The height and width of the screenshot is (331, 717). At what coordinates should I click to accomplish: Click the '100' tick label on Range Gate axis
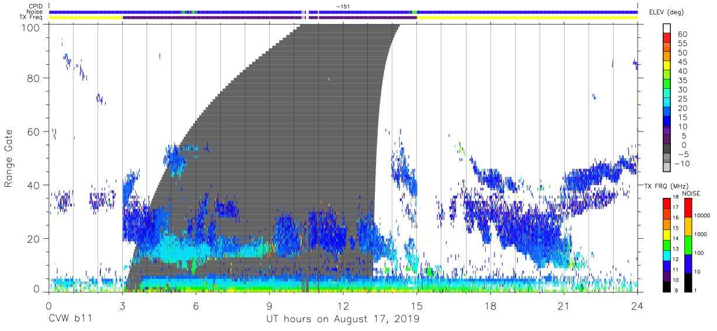(30, 27)
